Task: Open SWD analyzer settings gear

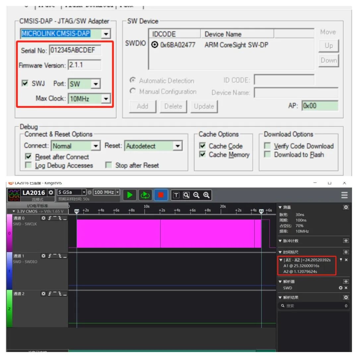Action: coord(341,288)
